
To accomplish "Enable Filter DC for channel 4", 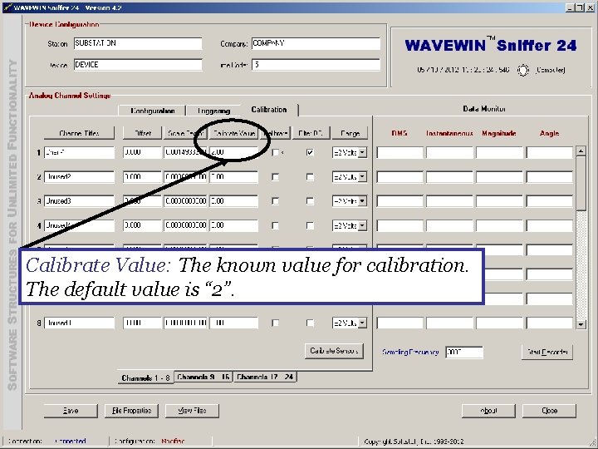I will pos(310,225).
